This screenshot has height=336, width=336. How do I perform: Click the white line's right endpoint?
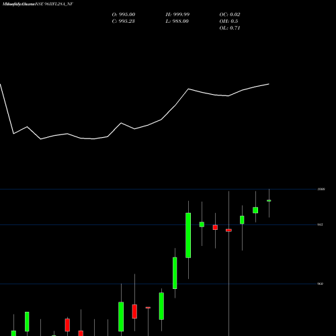tap(269, 84)
